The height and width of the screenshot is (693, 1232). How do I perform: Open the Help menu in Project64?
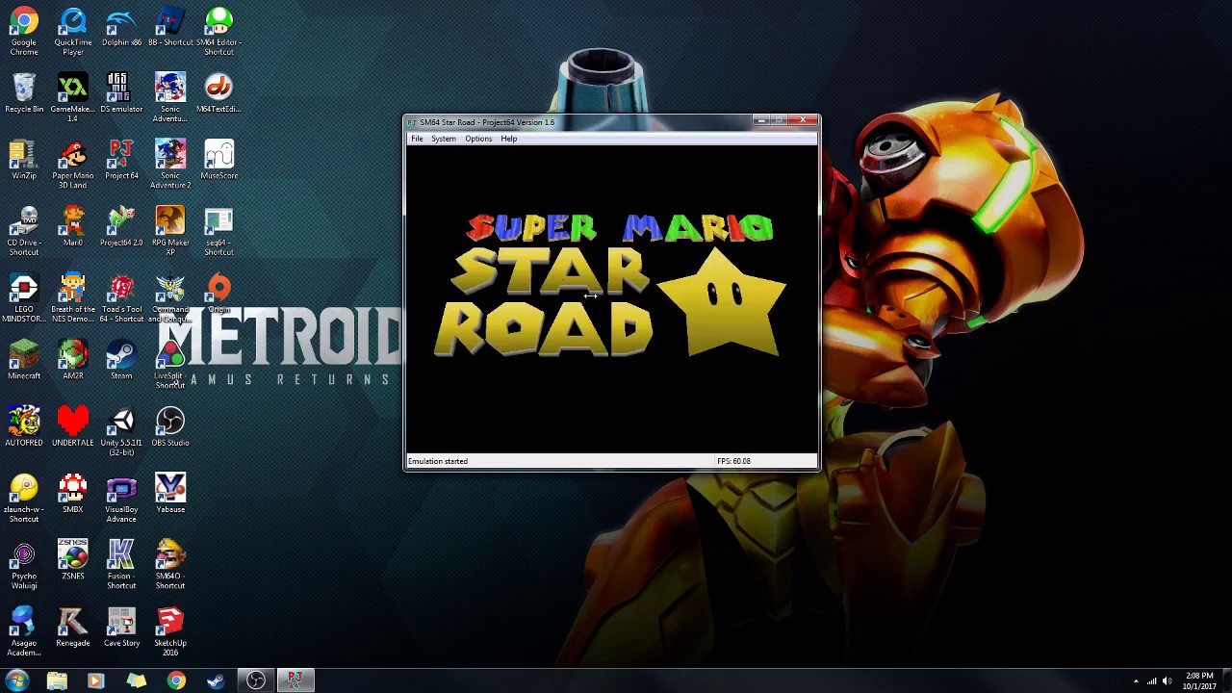click(508, 139)
